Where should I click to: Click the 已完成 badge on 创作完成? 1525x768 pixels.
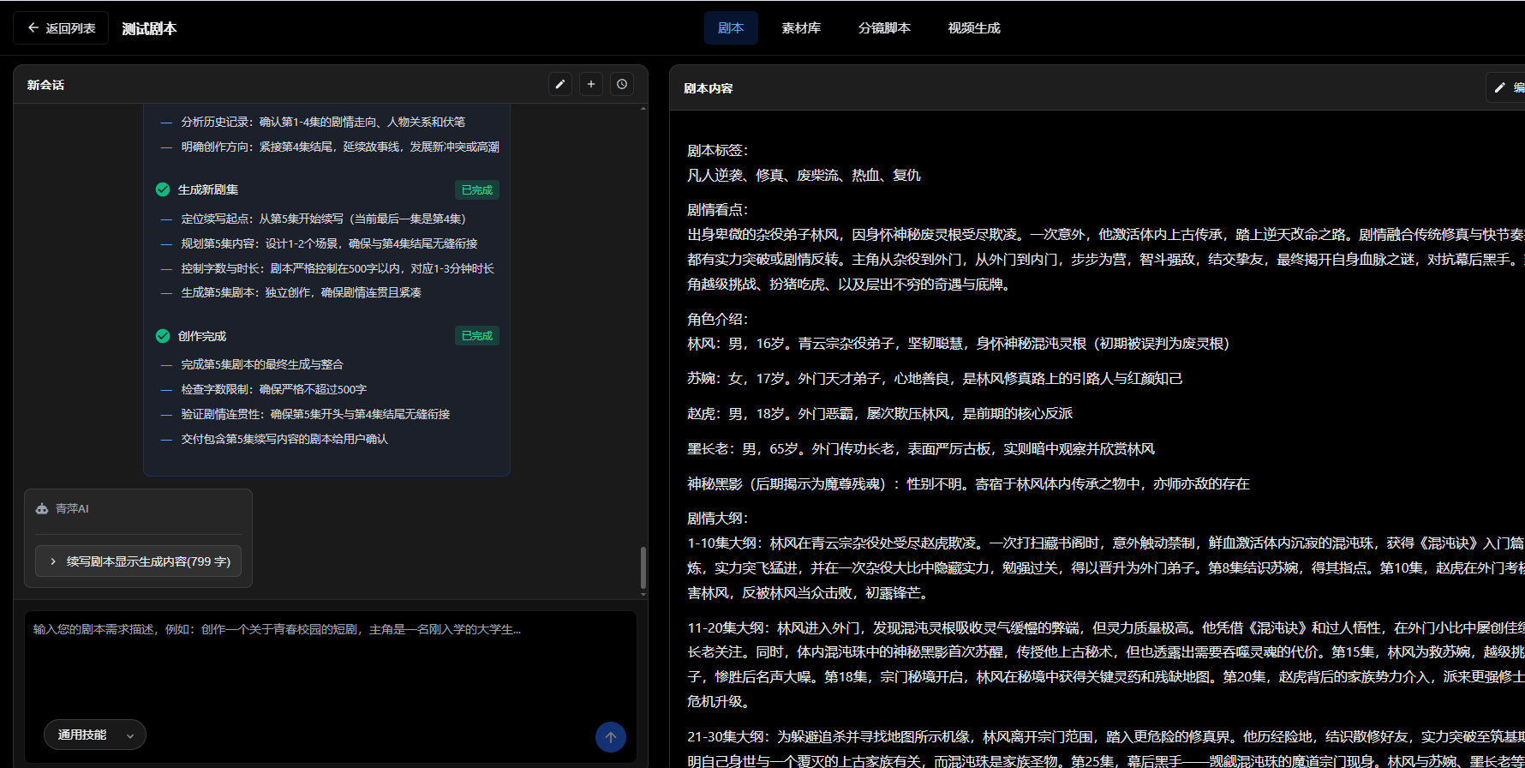pos(476,336)
